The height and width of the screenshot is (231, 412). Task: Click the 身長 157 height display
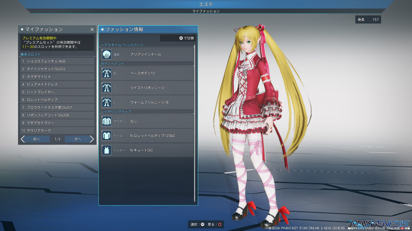[x=368, y=20]
